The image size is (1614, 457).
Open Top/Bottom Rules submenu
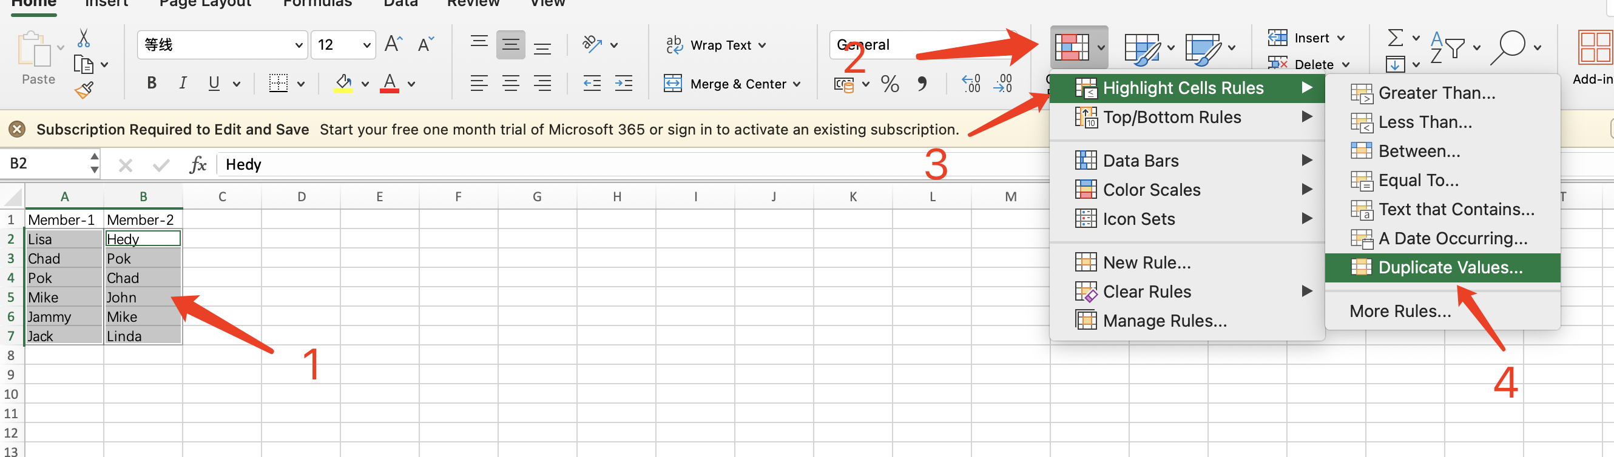[1187, 117]
